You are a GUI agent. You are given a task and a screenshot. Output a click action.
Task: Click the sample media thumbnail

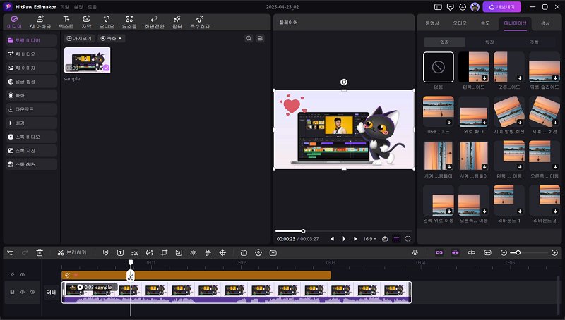87,60
